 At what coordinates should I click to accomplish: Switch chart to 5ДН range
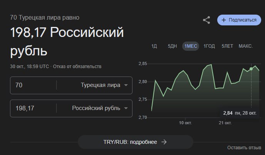172,46
